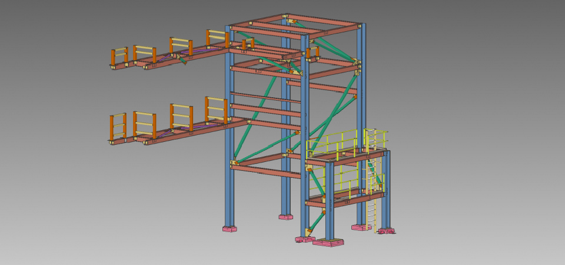
Task: Click the leftmost orange post on the upper walkway
Action: click(x=113, y=58)
